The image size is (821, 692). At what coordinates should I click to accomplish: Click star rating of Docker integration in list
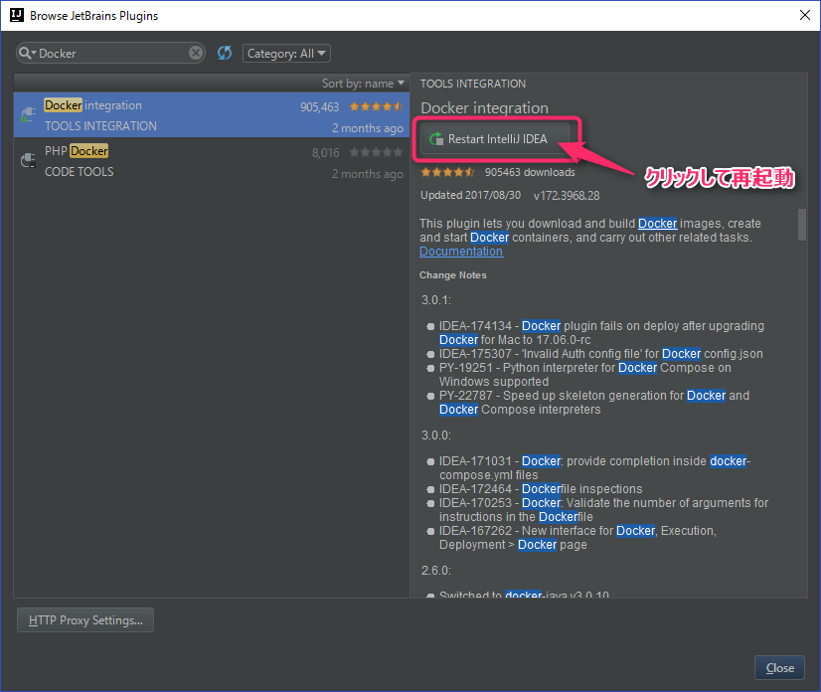click(x=376, y=106)
